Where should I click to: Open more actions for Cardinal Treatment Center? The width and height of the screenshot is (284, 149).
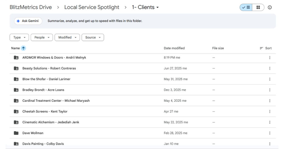[270, 101]
